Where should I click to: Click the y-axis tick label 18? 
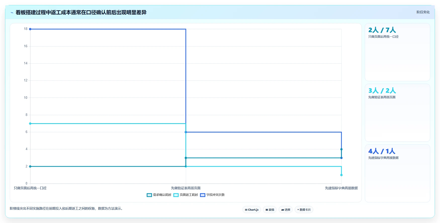(26, 29)
